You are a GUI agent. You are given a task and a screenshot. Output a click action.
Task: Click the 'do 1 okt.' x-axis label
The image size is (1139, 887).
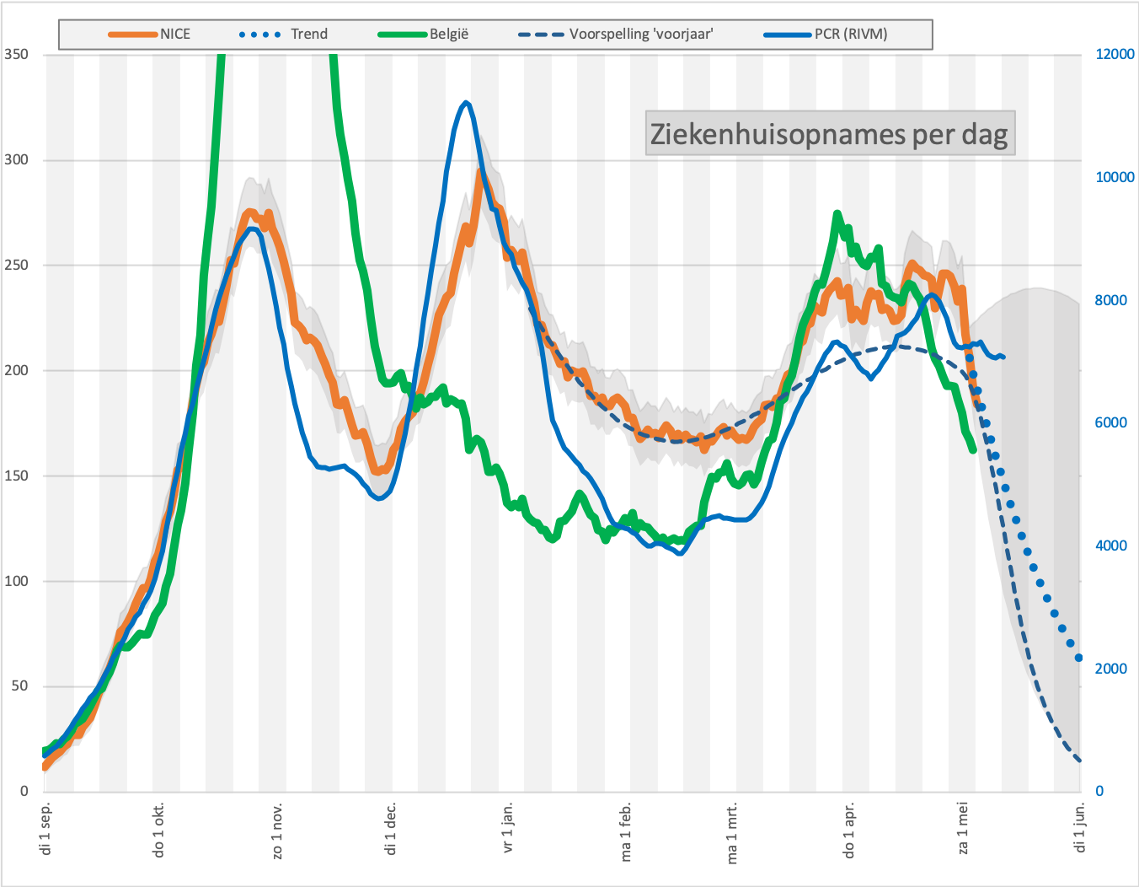pos(159,831)
